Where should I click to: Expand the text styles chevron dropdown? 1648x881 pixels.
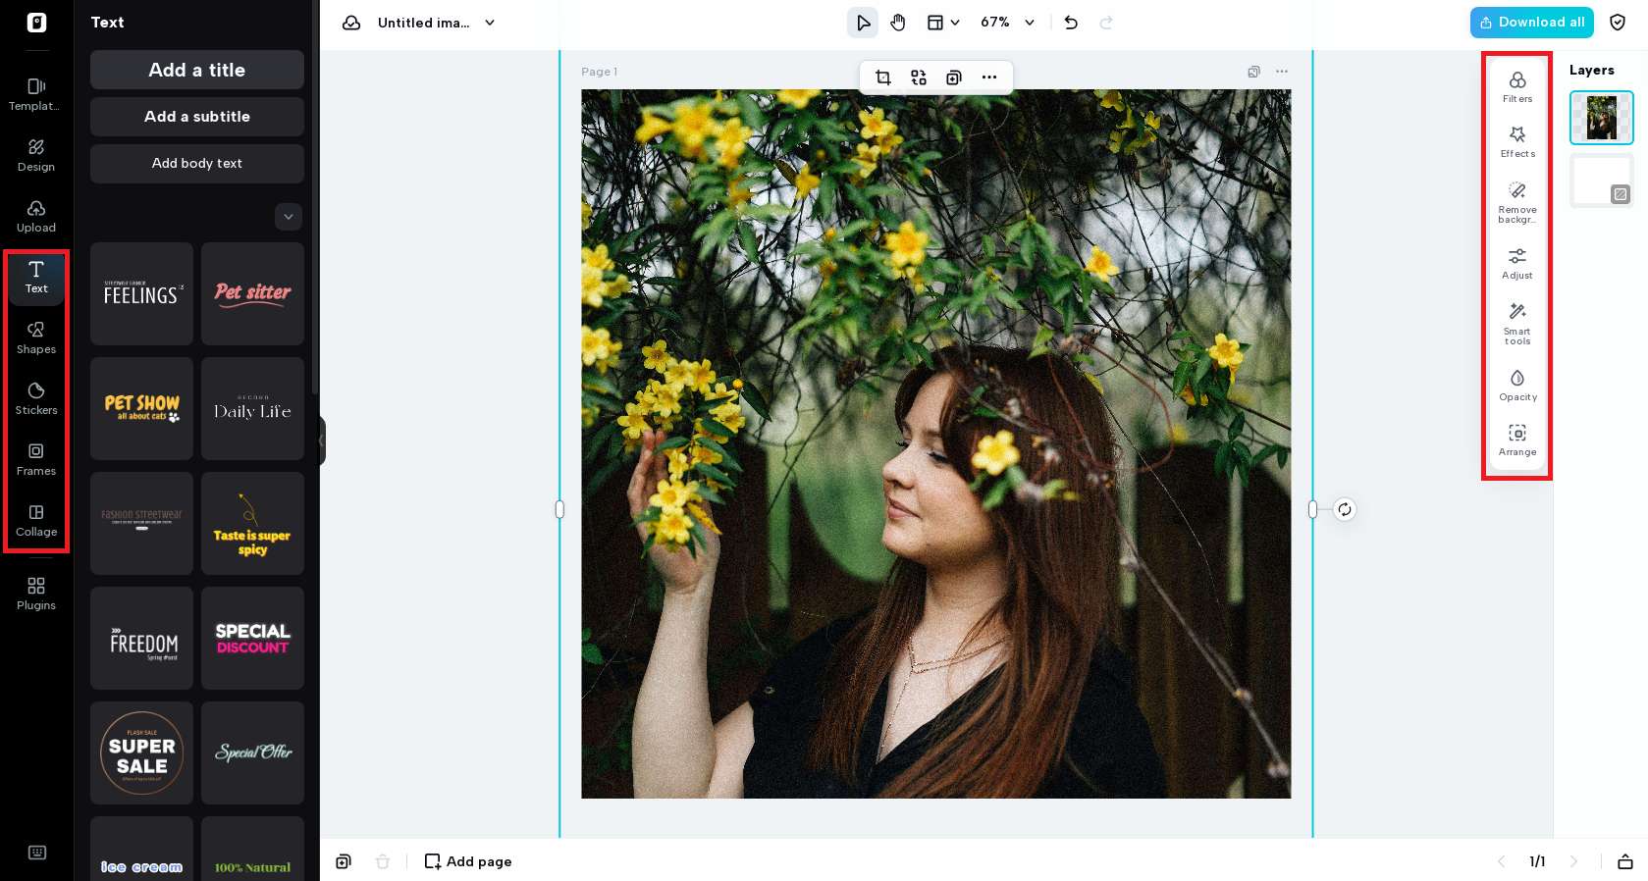289,217
